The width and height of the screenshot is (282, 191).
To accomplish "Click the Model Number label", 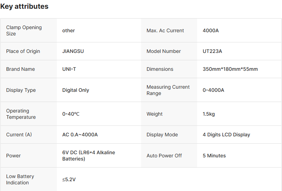I will tap(164, 51).
